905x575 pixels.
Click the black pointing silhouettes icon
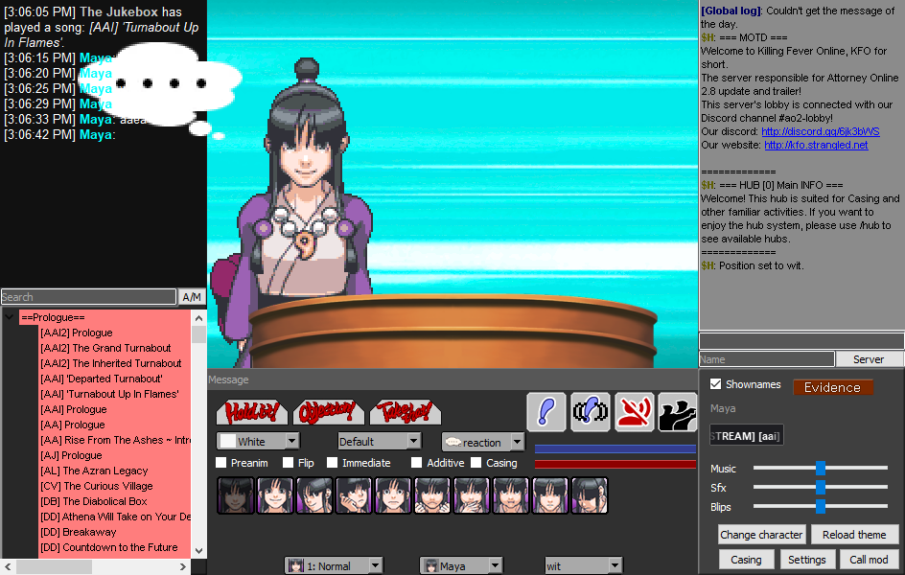click(x=678, y=412)
